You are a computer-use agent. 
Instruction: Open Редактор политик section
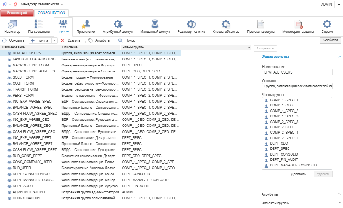point(191,27)
